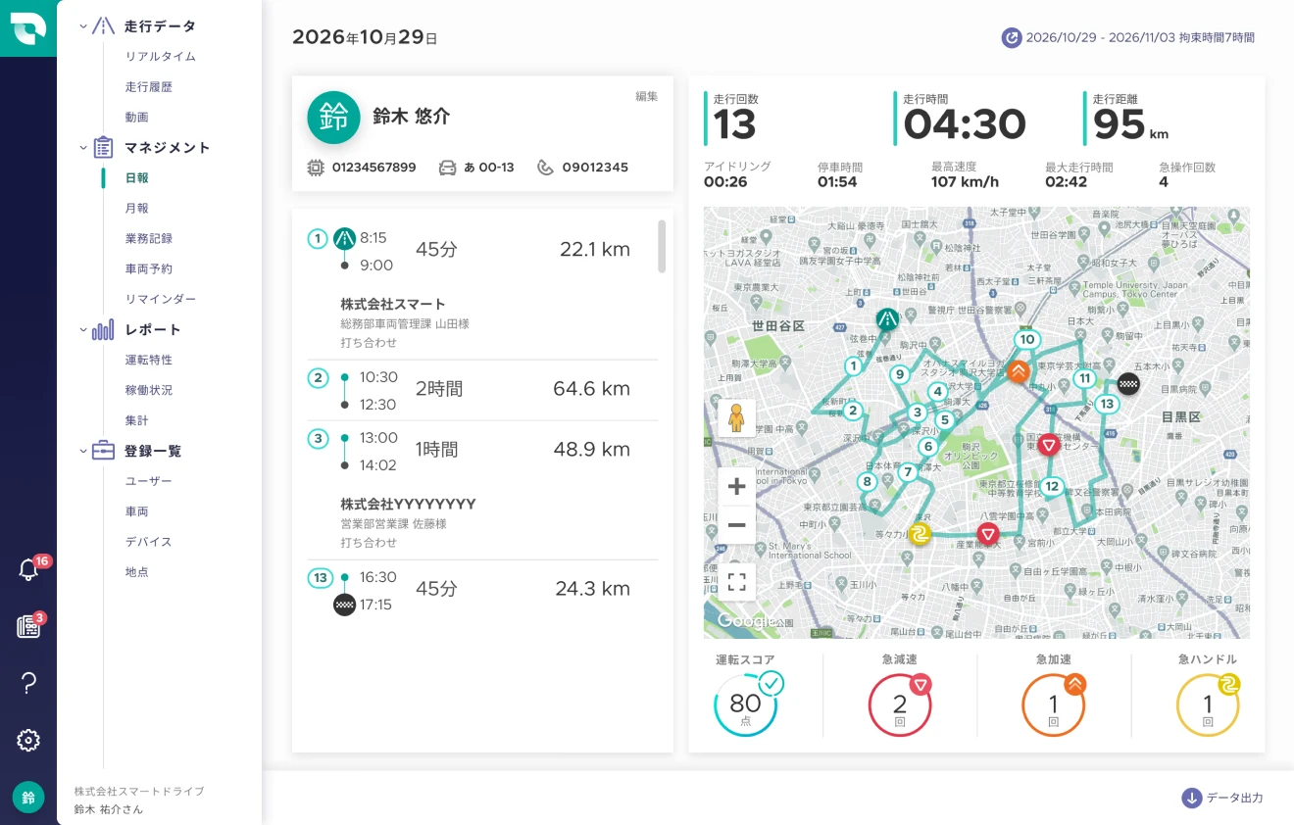Toggle fullscreen map view

(x=736, y=582)
